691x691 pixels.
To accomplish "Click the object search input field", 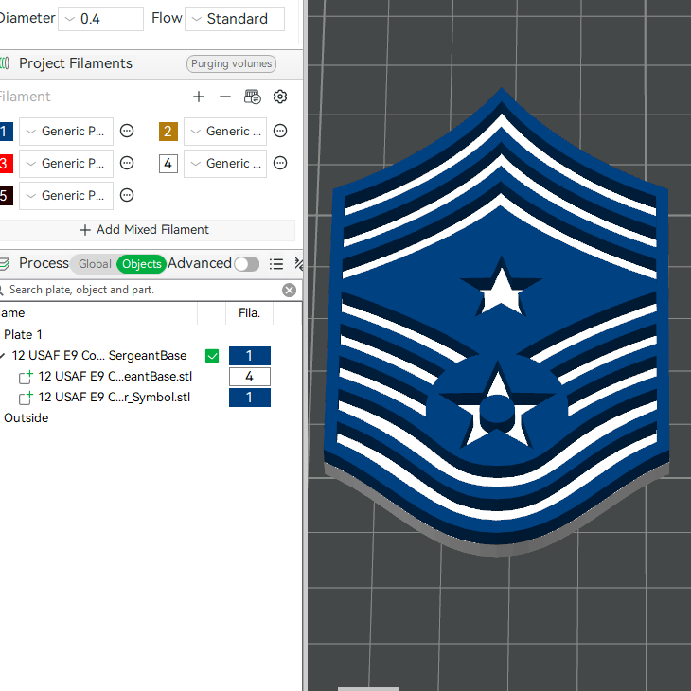I will pyautogui.click(x=141, y=290).
